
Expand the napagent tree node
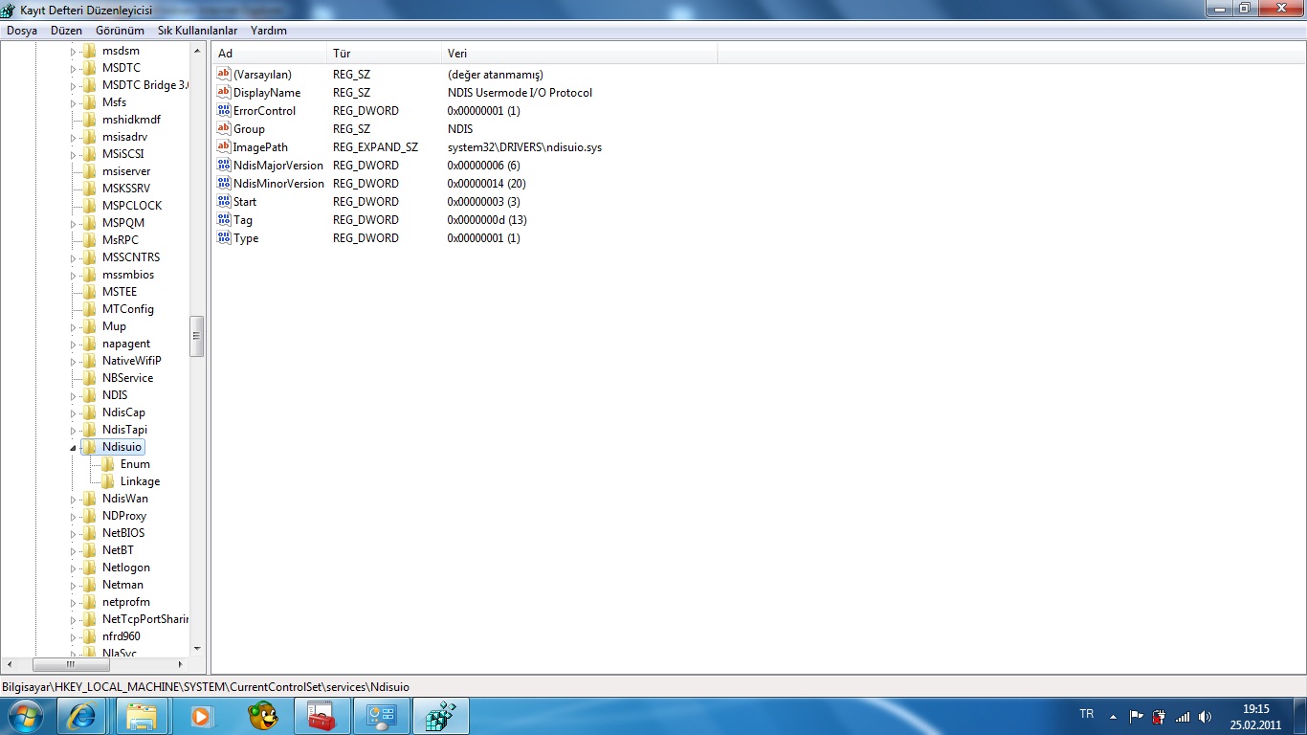[73, 344]
